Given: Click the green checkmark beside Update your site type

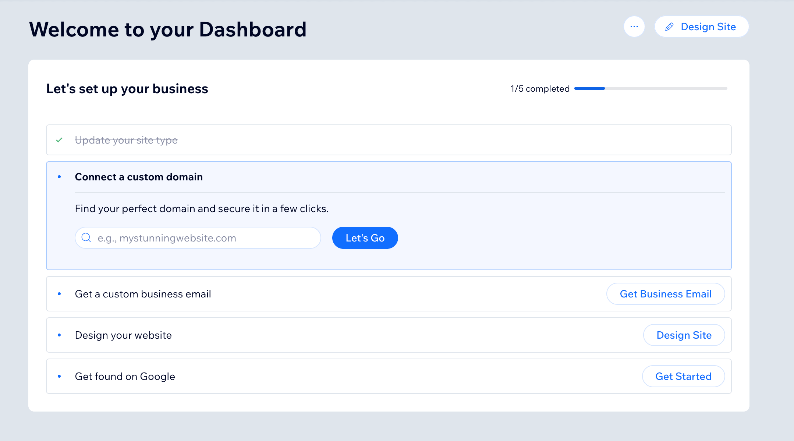Looking at the screenshot, I should (59, 140).
